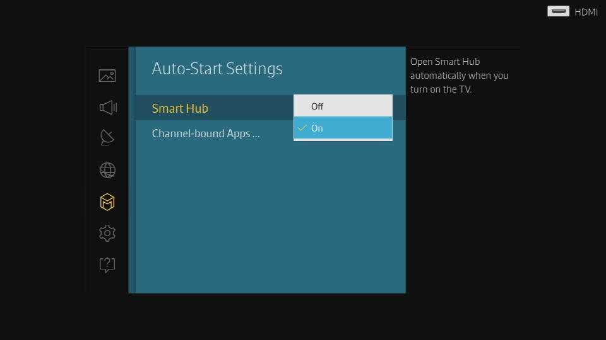Image resolution: width=606 pixels, height=340 pixels.
Task: Click the HDMI label text
Action: point(586,13)
